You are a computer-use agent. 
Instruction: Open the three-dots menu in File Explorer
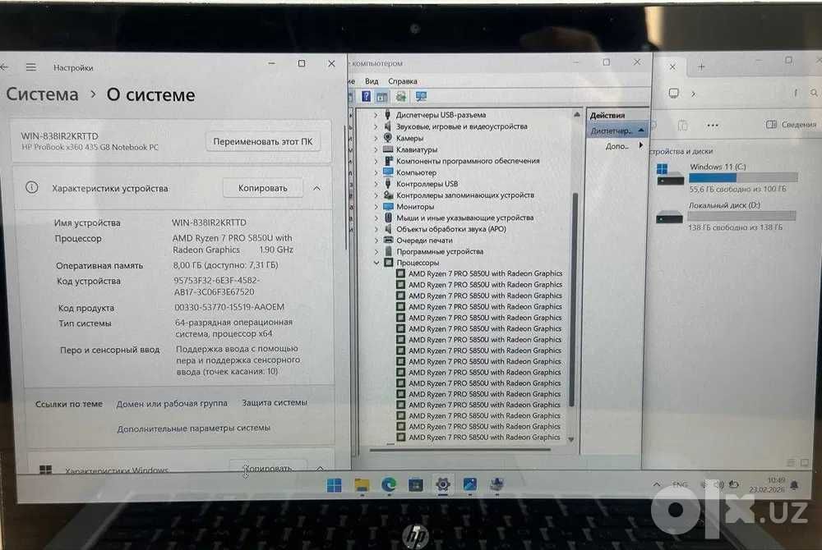point(713,125)
